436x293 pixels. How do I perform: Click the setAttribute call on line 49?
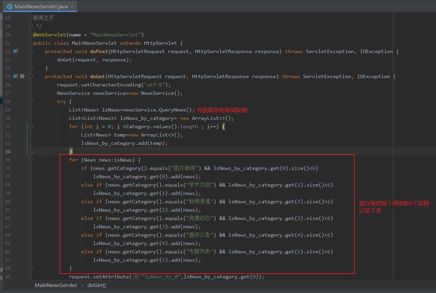click(112, 277)
